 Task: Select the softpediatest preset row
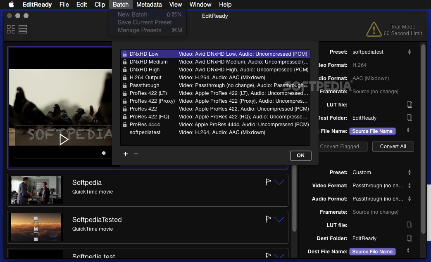click(215, 132)
